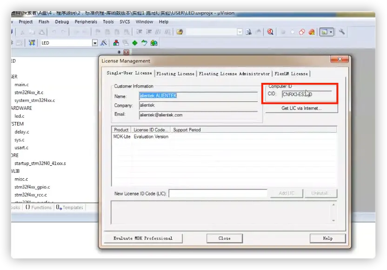Viewport: 387px width, 270px height.
Task: Open the Window menu
Action: tap(144, 22)
